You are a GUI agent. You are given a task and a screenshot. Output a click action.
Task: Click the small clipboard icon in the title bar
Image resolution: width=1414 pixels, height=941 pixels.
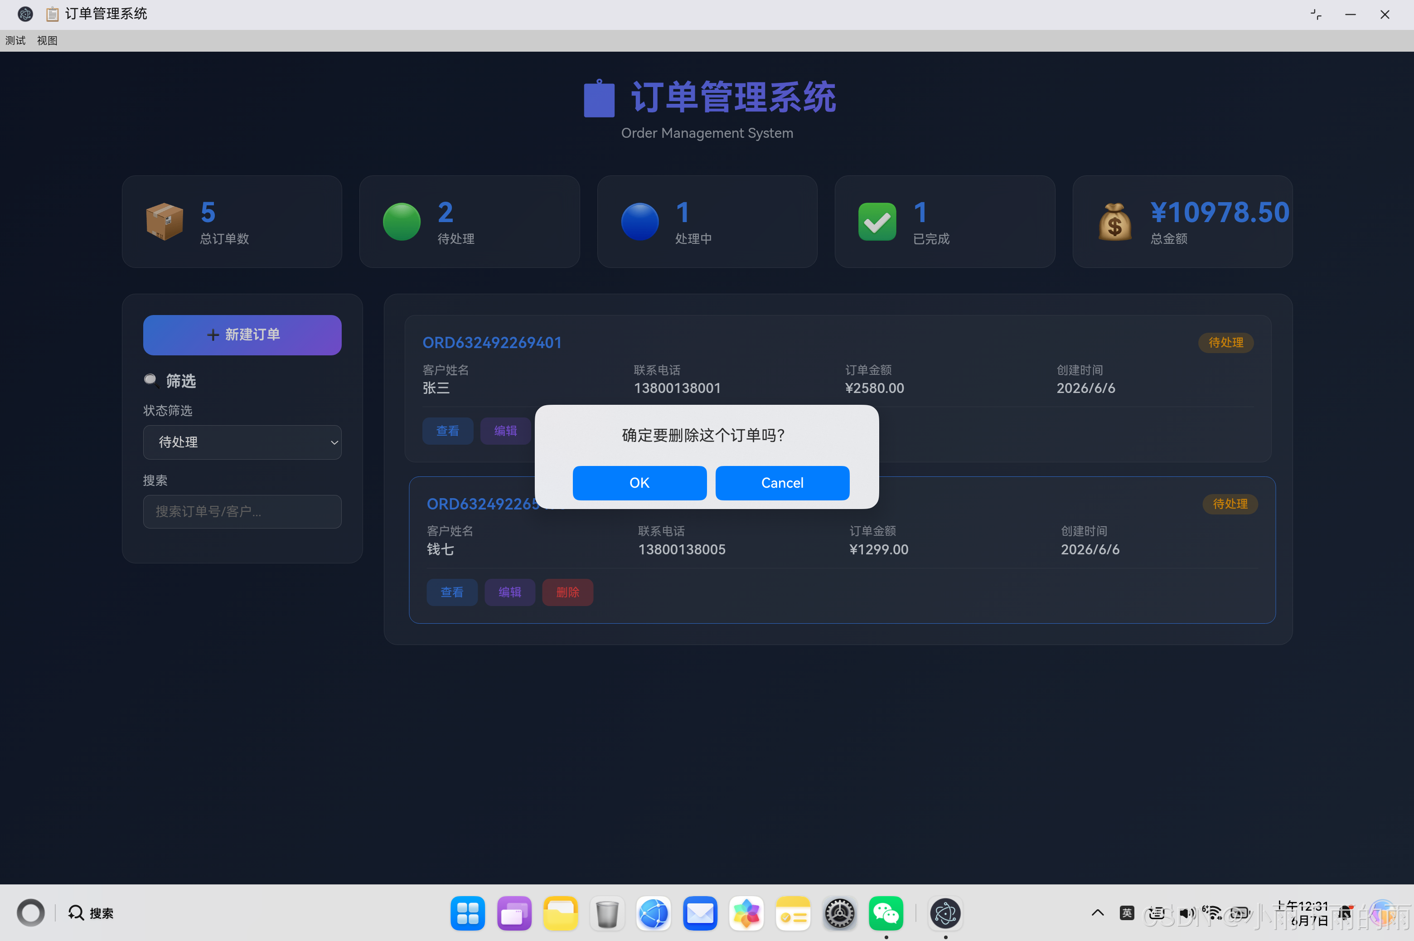pyautogui.click(x=52, y=14)
